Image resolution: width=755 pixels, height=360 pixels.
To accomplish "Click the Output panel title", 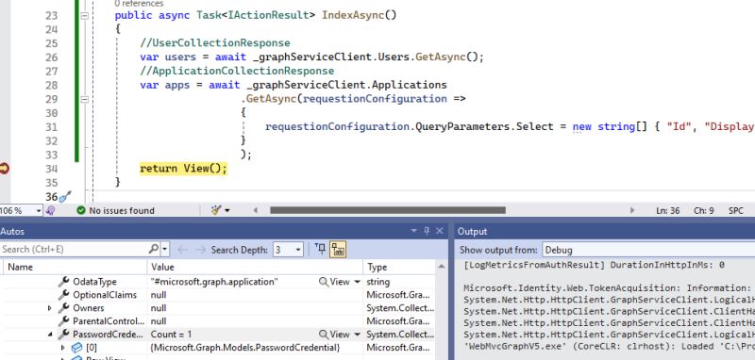I will 473,231.
